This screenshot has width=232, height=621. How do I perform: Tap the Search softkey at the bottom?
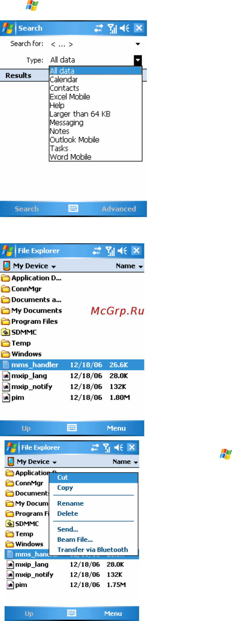point(26,209)
